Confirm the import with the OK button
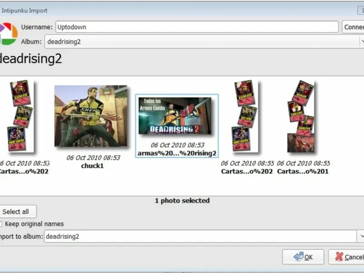Screen dimensions: 364x273 pos(303,257)
